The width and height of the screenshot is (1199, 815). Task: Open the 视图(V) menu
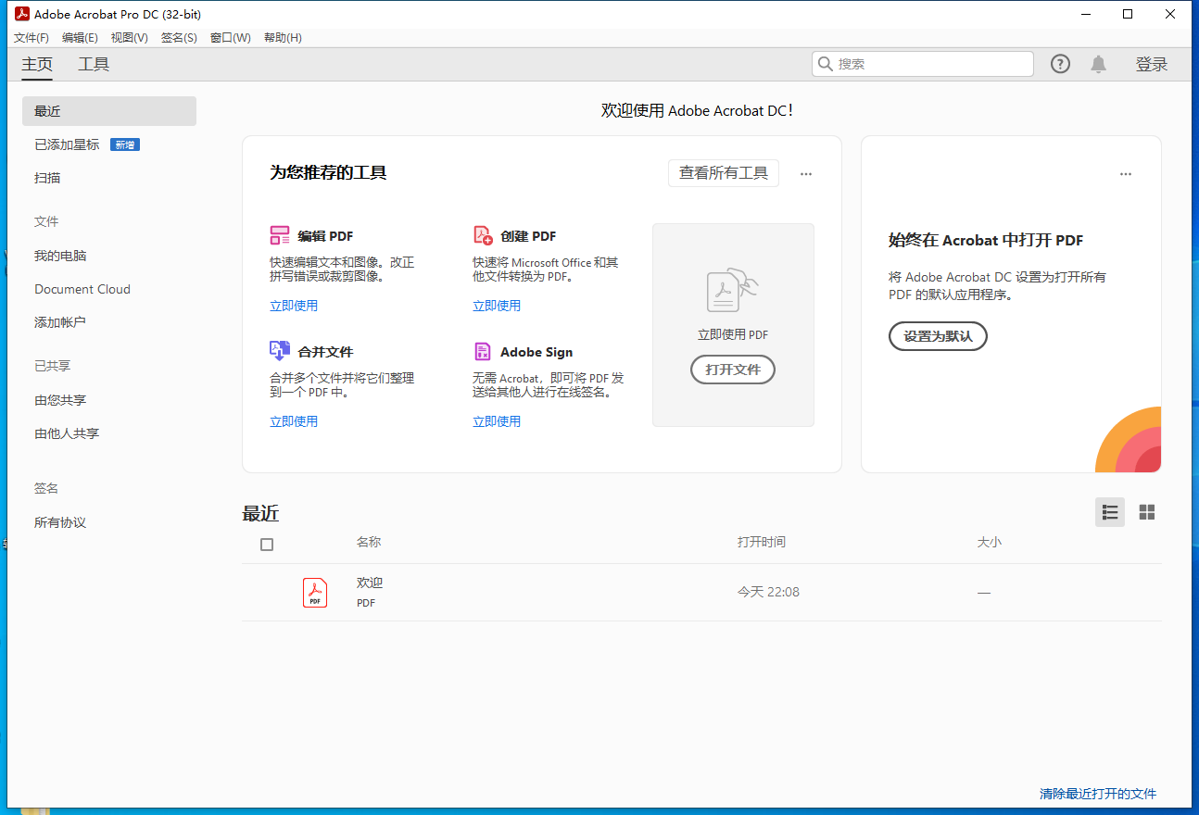(129, 38)
